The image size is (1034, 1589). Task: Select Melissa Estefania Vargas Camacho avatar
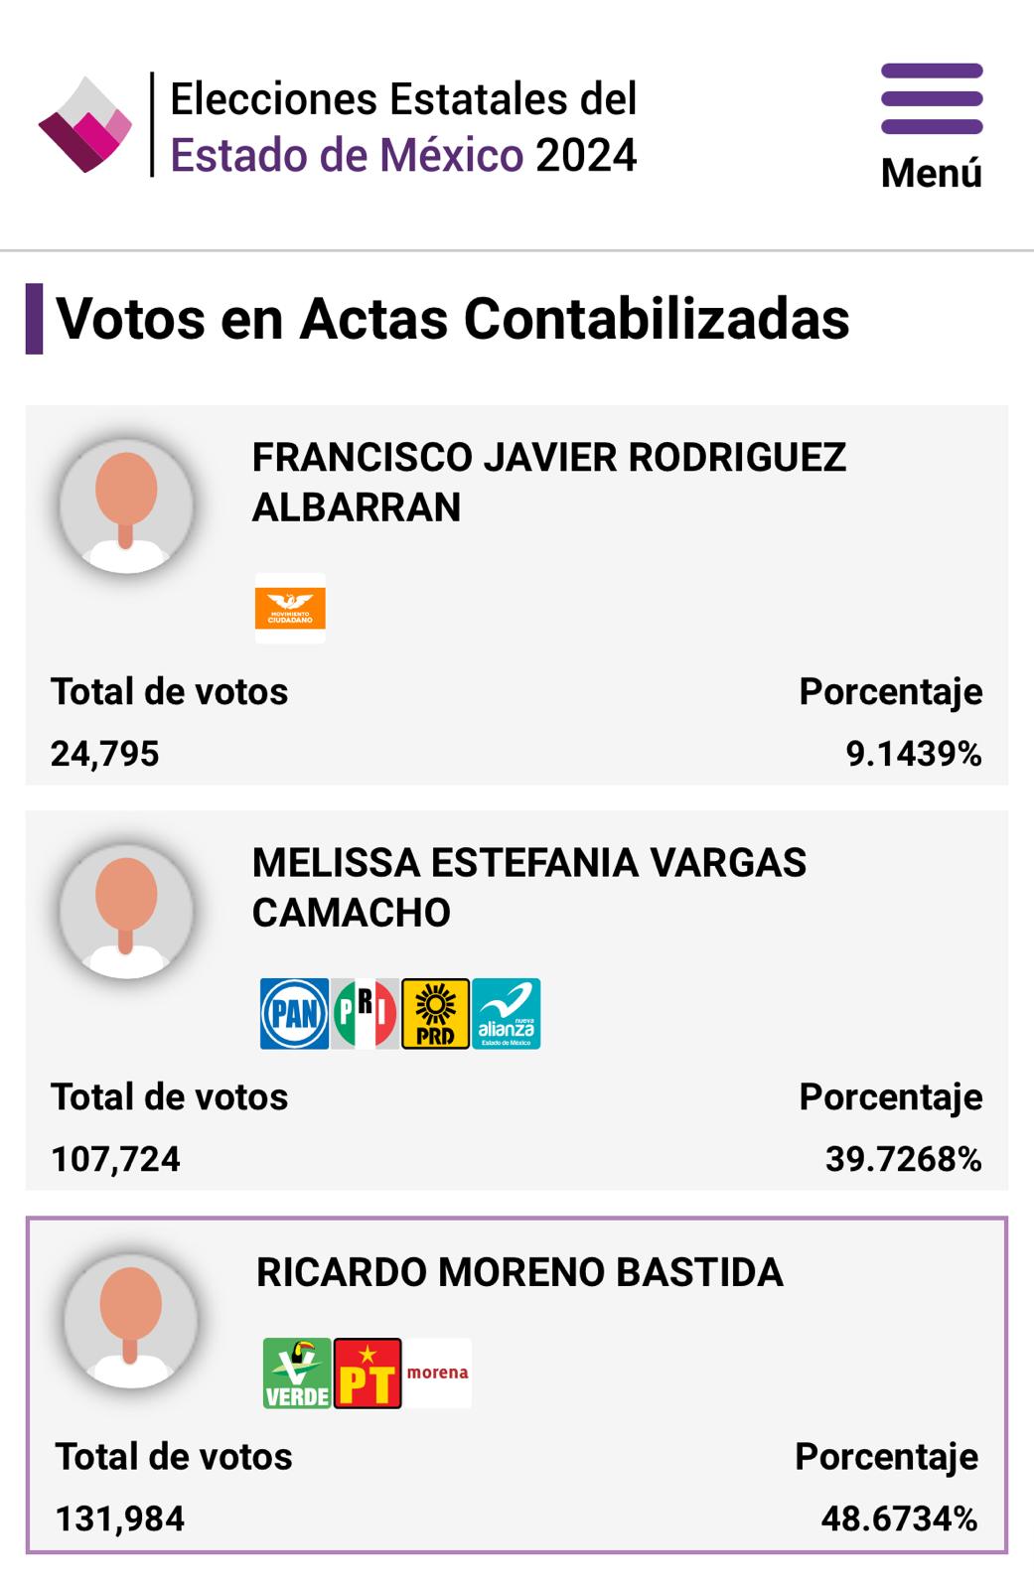(x=126, y=912)
